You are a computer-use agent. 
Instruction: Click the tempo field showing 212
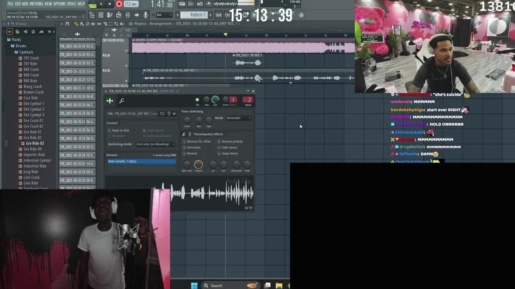pos(131,4)
